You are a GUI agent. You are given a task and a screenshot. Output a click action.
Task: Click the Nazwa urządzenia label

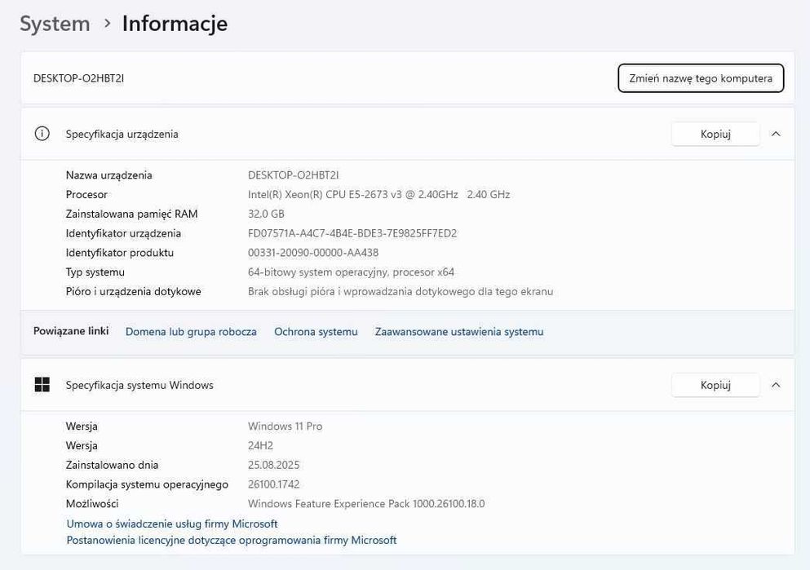pos(109,175)
